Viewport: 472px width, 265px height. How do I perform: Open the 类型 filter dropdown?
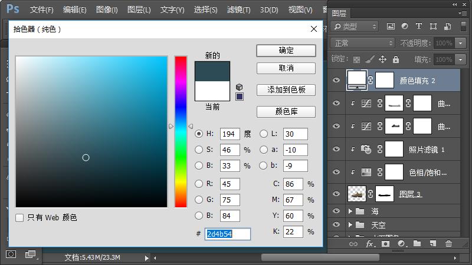[355, 26]
